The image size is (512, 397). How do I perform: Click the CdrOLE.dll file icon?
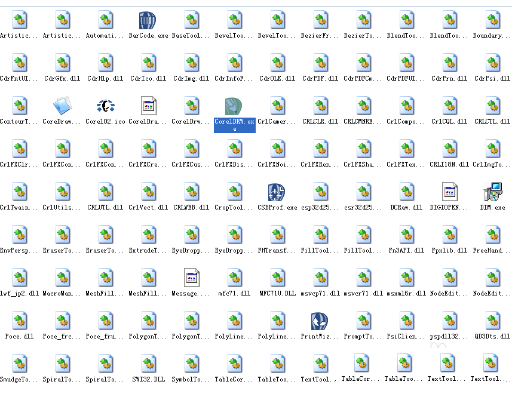(278, 63)
